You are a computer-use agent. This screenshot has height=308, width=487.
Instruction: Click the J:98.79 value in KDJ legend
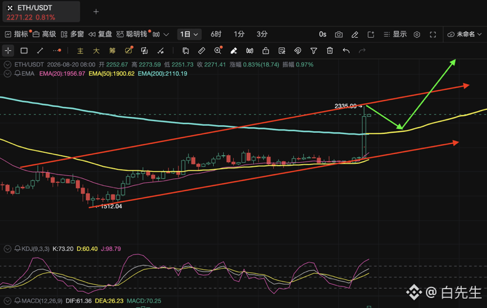[x=111, y=249]
